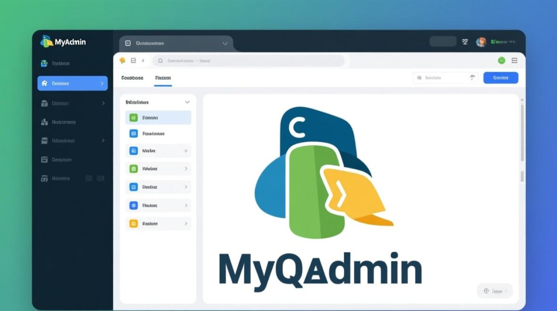Image resolution: width=557 pixels, height=311 pixels.
Task: Click the small grey button at bottom right
Action: pyautogui.click(x=494, y=291)
